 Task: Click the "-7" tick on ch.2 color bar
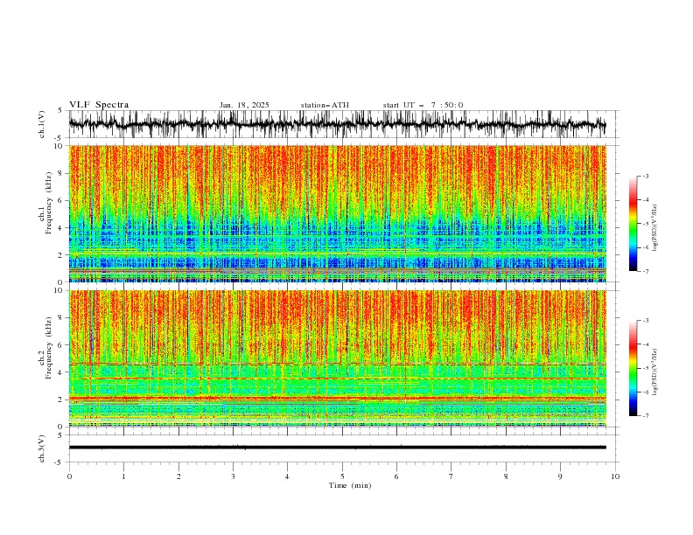(x=645, y=415)
